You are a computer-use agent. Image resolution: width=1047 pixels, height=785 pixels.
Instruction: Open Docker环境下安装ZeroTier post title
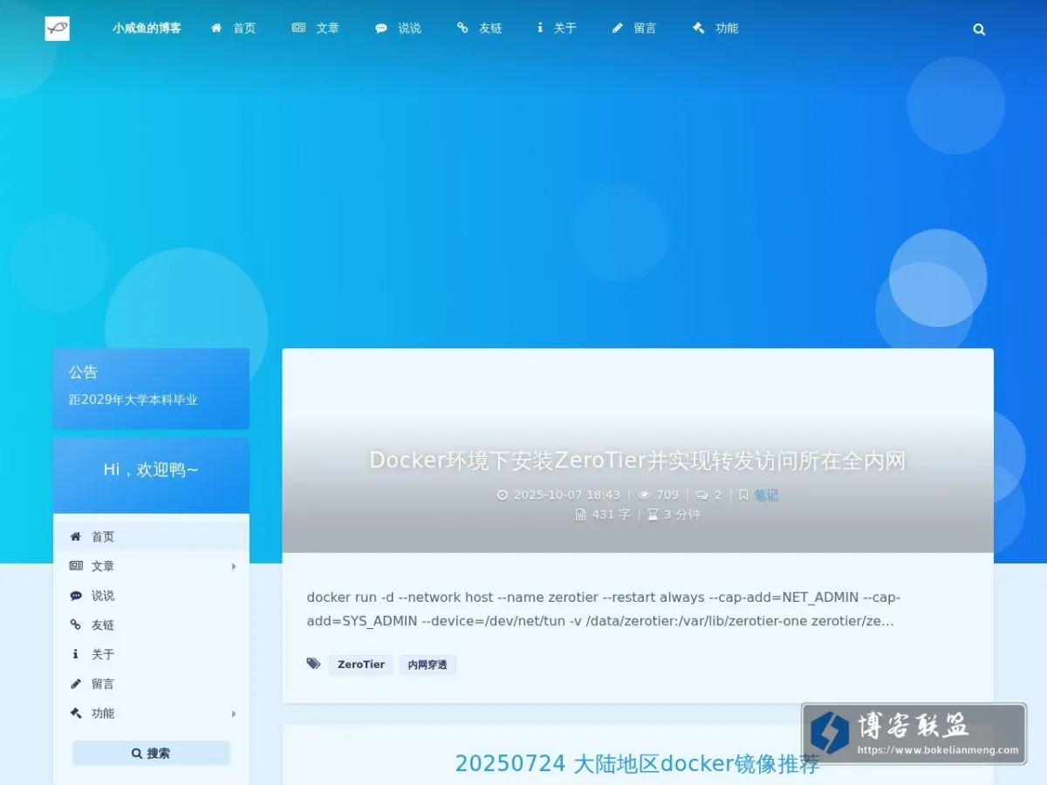(638, 461)
